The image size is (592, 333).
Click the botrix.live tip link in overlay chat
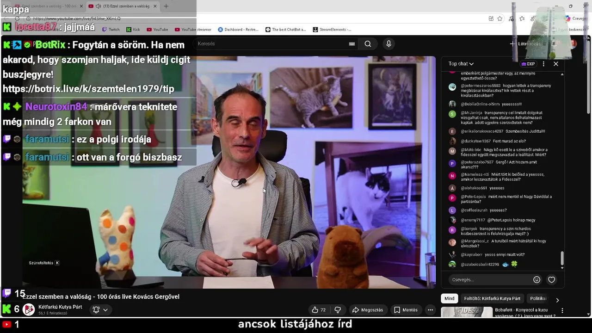[88, 89]
